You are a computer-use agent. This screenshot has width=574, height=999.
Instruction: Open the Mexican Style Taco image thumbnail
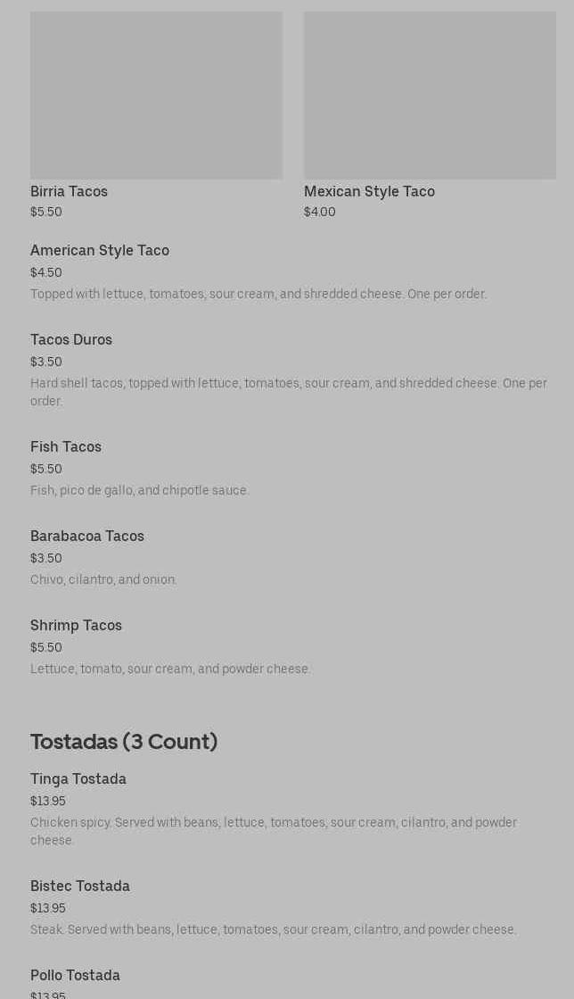click(x=430, y=95)
